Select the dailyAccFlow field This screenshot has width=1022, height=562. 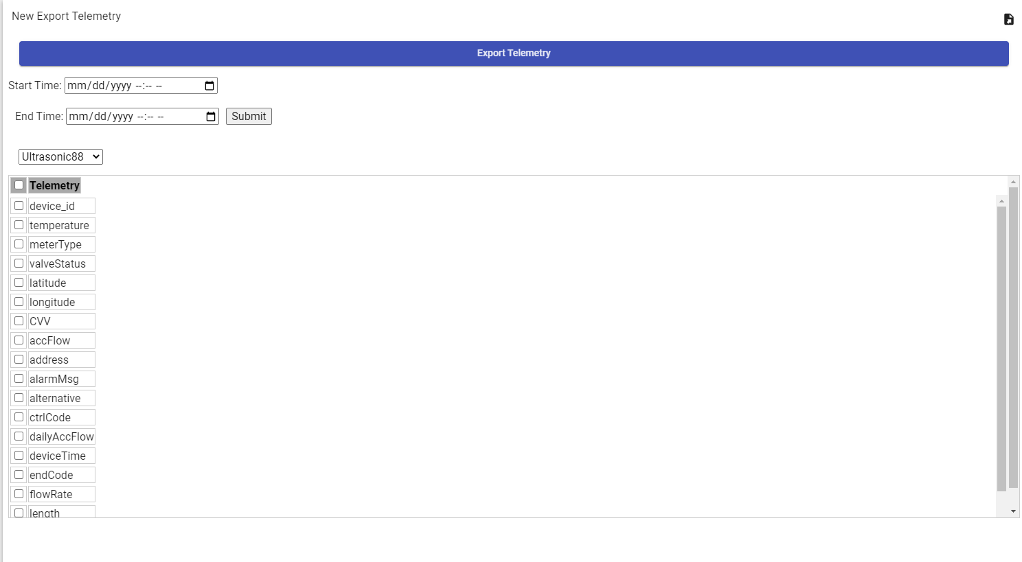(x=19, y=436)
